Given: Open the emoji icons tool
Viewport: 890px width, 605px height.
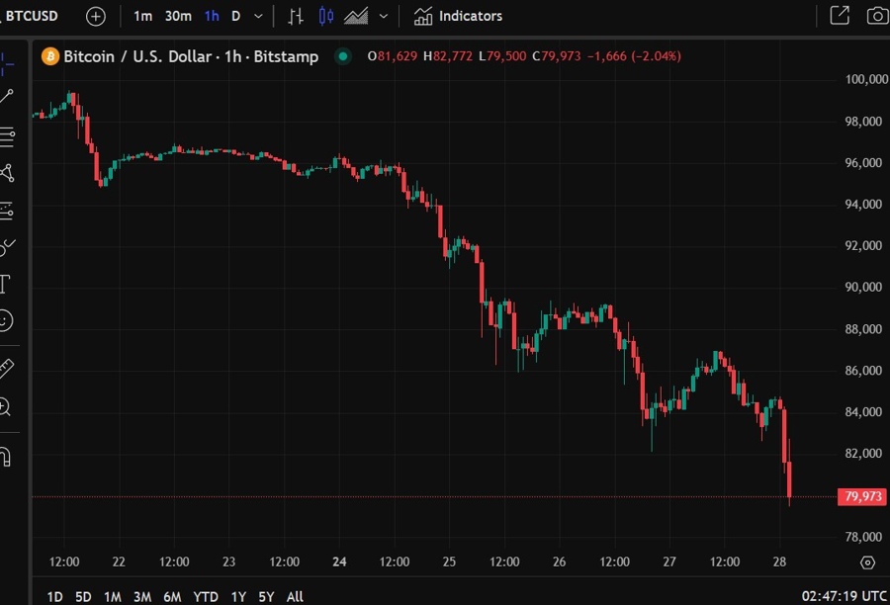Looking at the screenshot, I should (6, 320).
